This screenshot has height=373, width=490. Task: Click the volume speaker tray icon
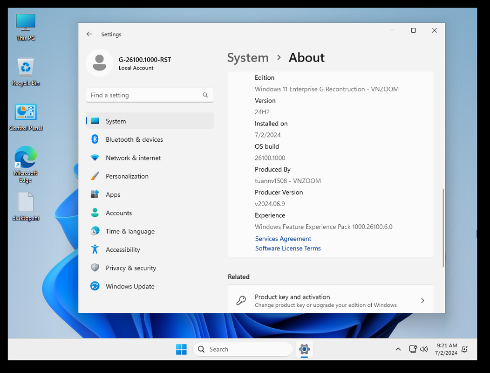pos(424,349)
